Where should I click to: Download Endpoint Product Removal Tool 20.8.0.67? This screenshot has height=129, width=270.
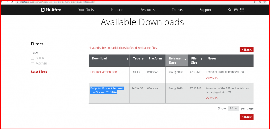(107, 90)
